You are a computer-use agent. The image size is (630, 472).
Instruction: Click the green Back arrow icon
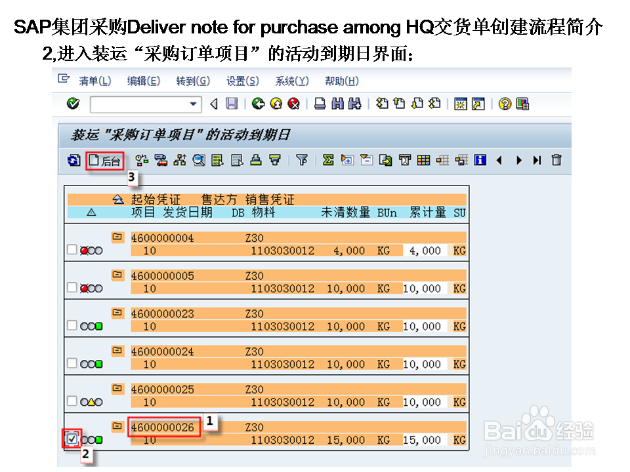click(x=258, y=104)
